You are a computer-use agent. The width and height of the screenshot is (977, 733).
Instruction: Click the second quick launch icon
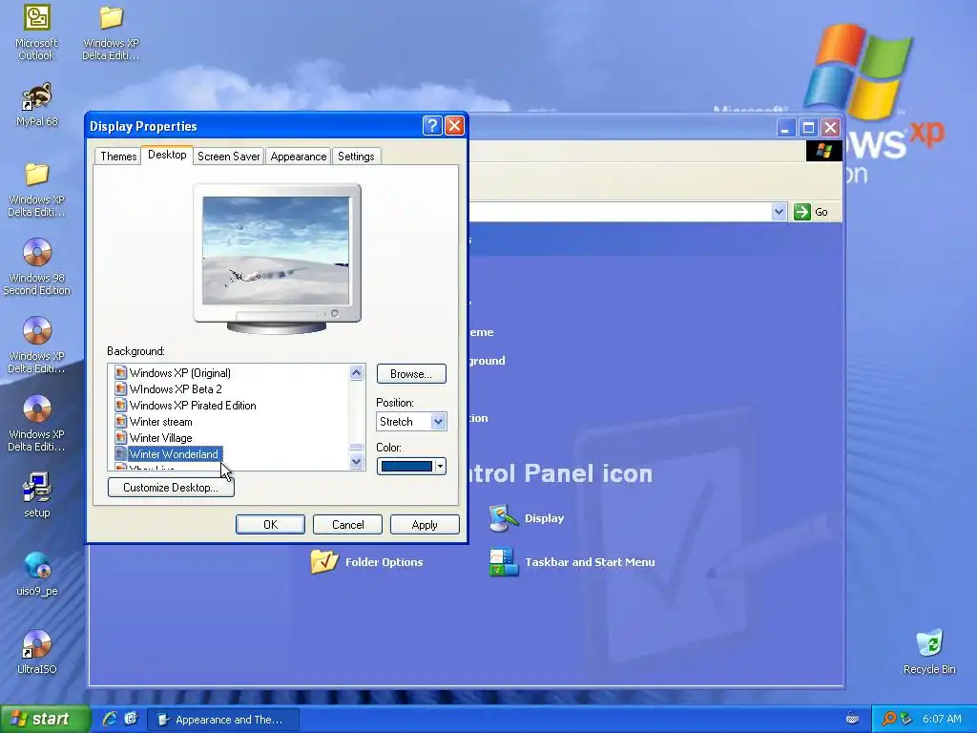coord(131,719)
